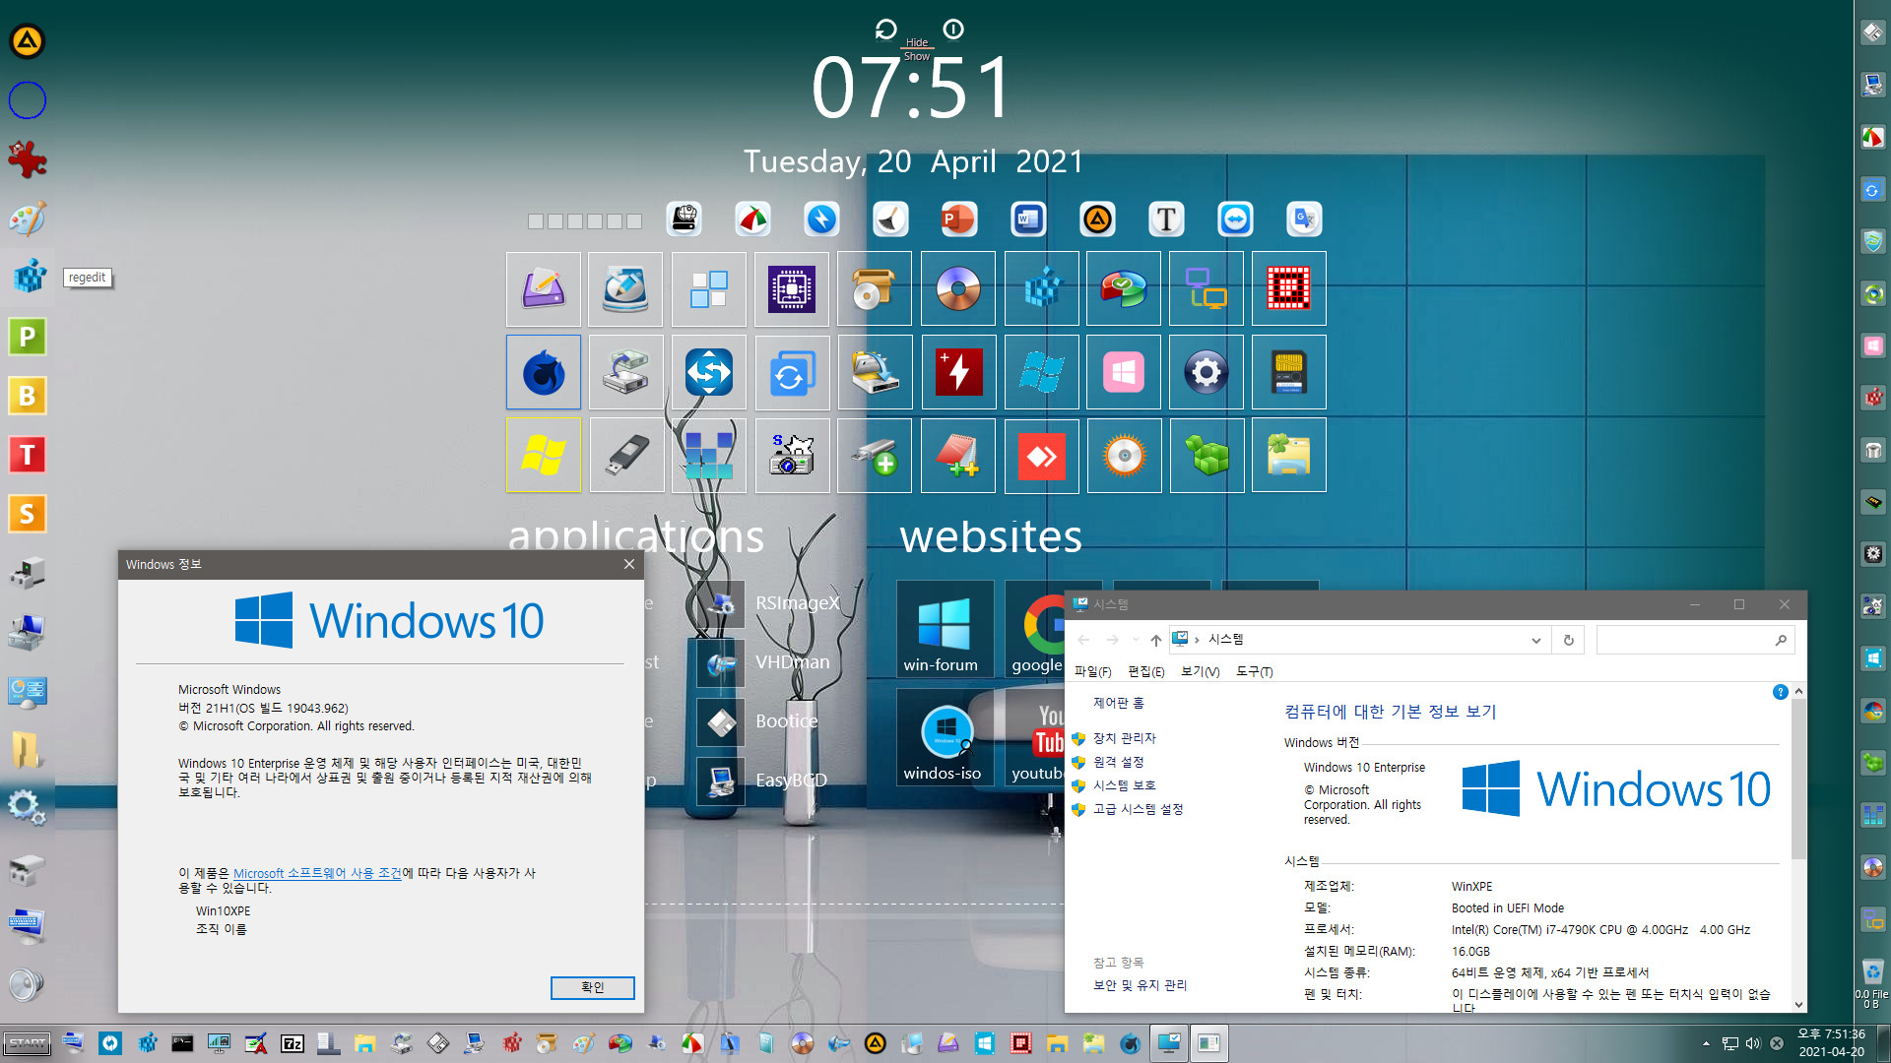Launch the paint palette icon in the left sidebar
1891x1063 pixels.
click(x=28, y=219)
